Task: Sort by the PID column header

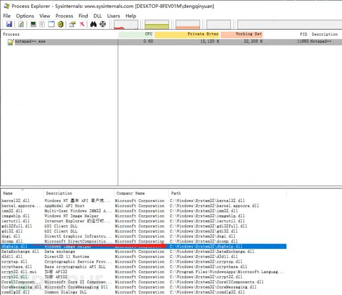Action: (x=286, y=34)
